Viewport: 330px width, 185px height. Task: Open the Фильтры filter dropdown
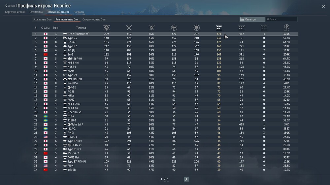click(x=252, y=19)
